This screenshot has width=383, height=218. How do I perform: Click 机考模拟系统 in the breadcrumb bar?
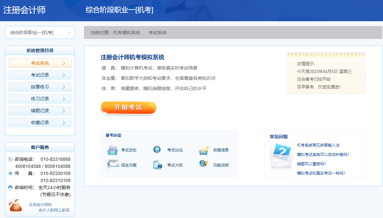[x=126, y=32]
